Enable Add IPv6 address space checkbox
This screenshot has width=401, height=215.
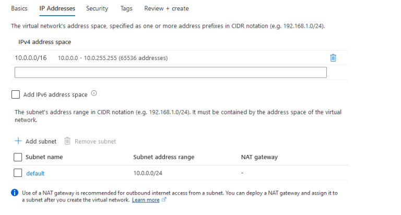click(x=16, y=94)
